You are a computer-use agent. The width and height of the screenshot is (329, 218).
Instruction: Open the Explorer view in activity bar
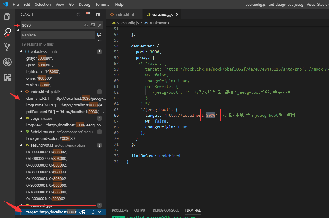(7, 17)
